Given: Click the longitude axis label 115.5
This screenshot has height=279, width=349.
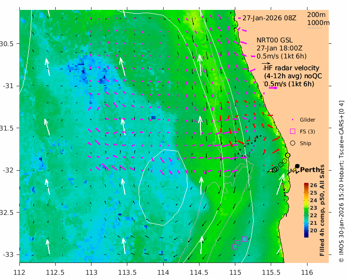Looking at the screenshot, I should coord(271,272).
